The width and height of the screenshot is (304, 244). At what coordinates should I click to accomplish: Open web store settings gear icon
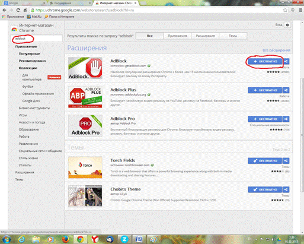(x=287, y=25)
